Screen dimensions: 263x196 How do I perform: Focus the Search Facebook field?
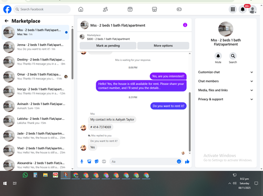point(42,9)
